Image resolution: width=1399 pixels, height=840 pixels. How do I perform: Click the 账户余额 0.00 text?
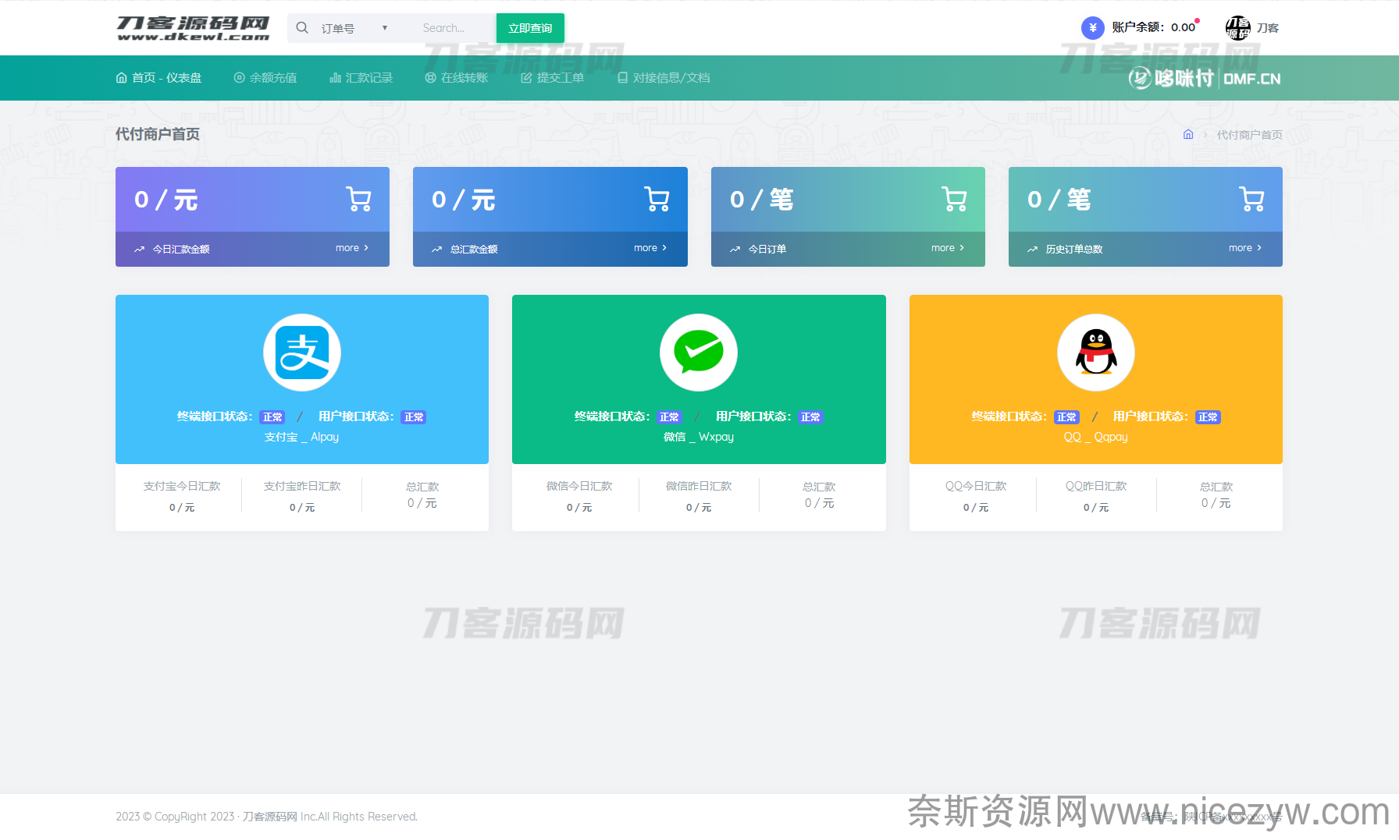pyautogui.click(x=1153, y=27)
